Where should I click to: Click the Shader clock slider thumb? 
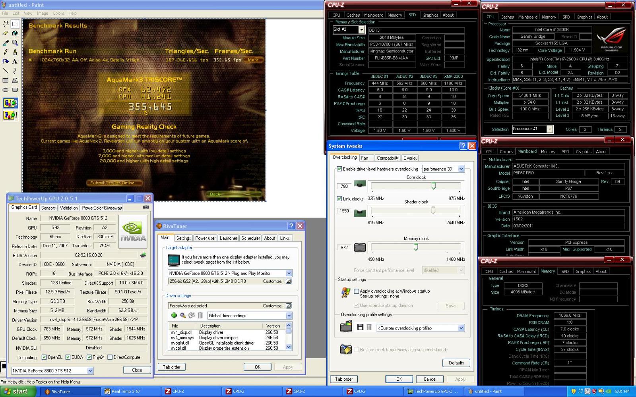tap(433, 210)
